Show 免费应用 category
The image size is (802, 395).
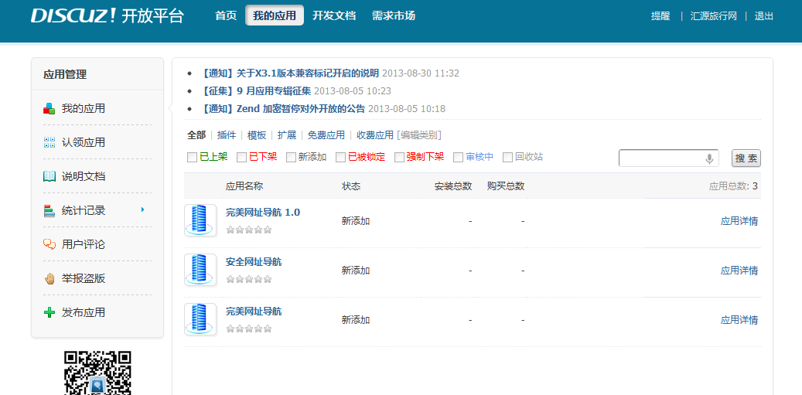pos(326,135)
